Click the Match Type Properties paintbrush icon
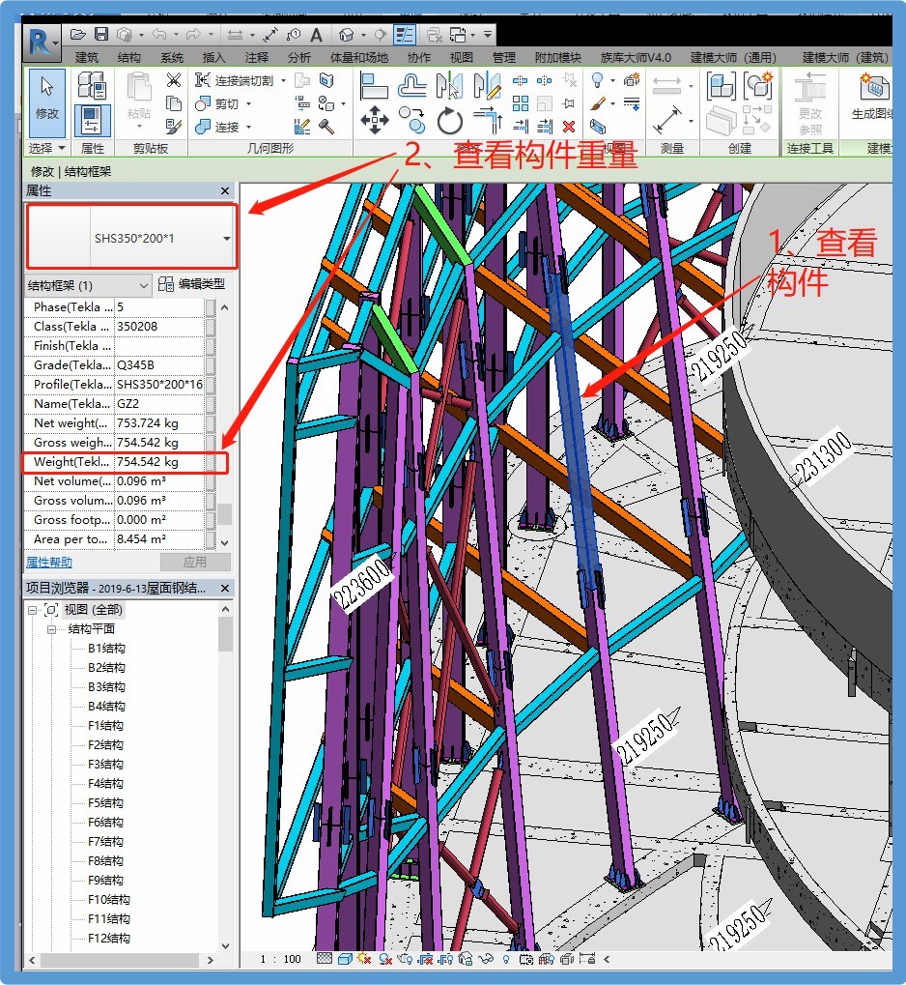 (x=173, y=127)
